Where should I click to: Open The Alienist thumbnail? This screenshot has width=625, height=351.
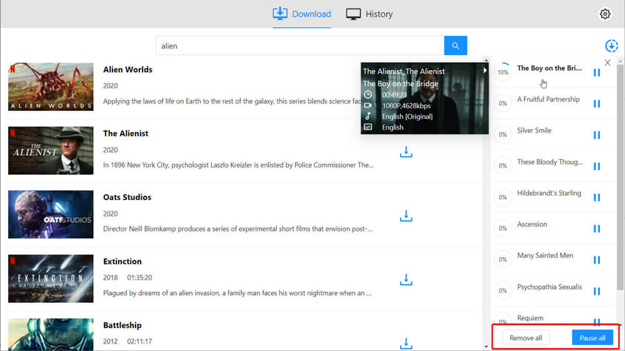(51, 150)
